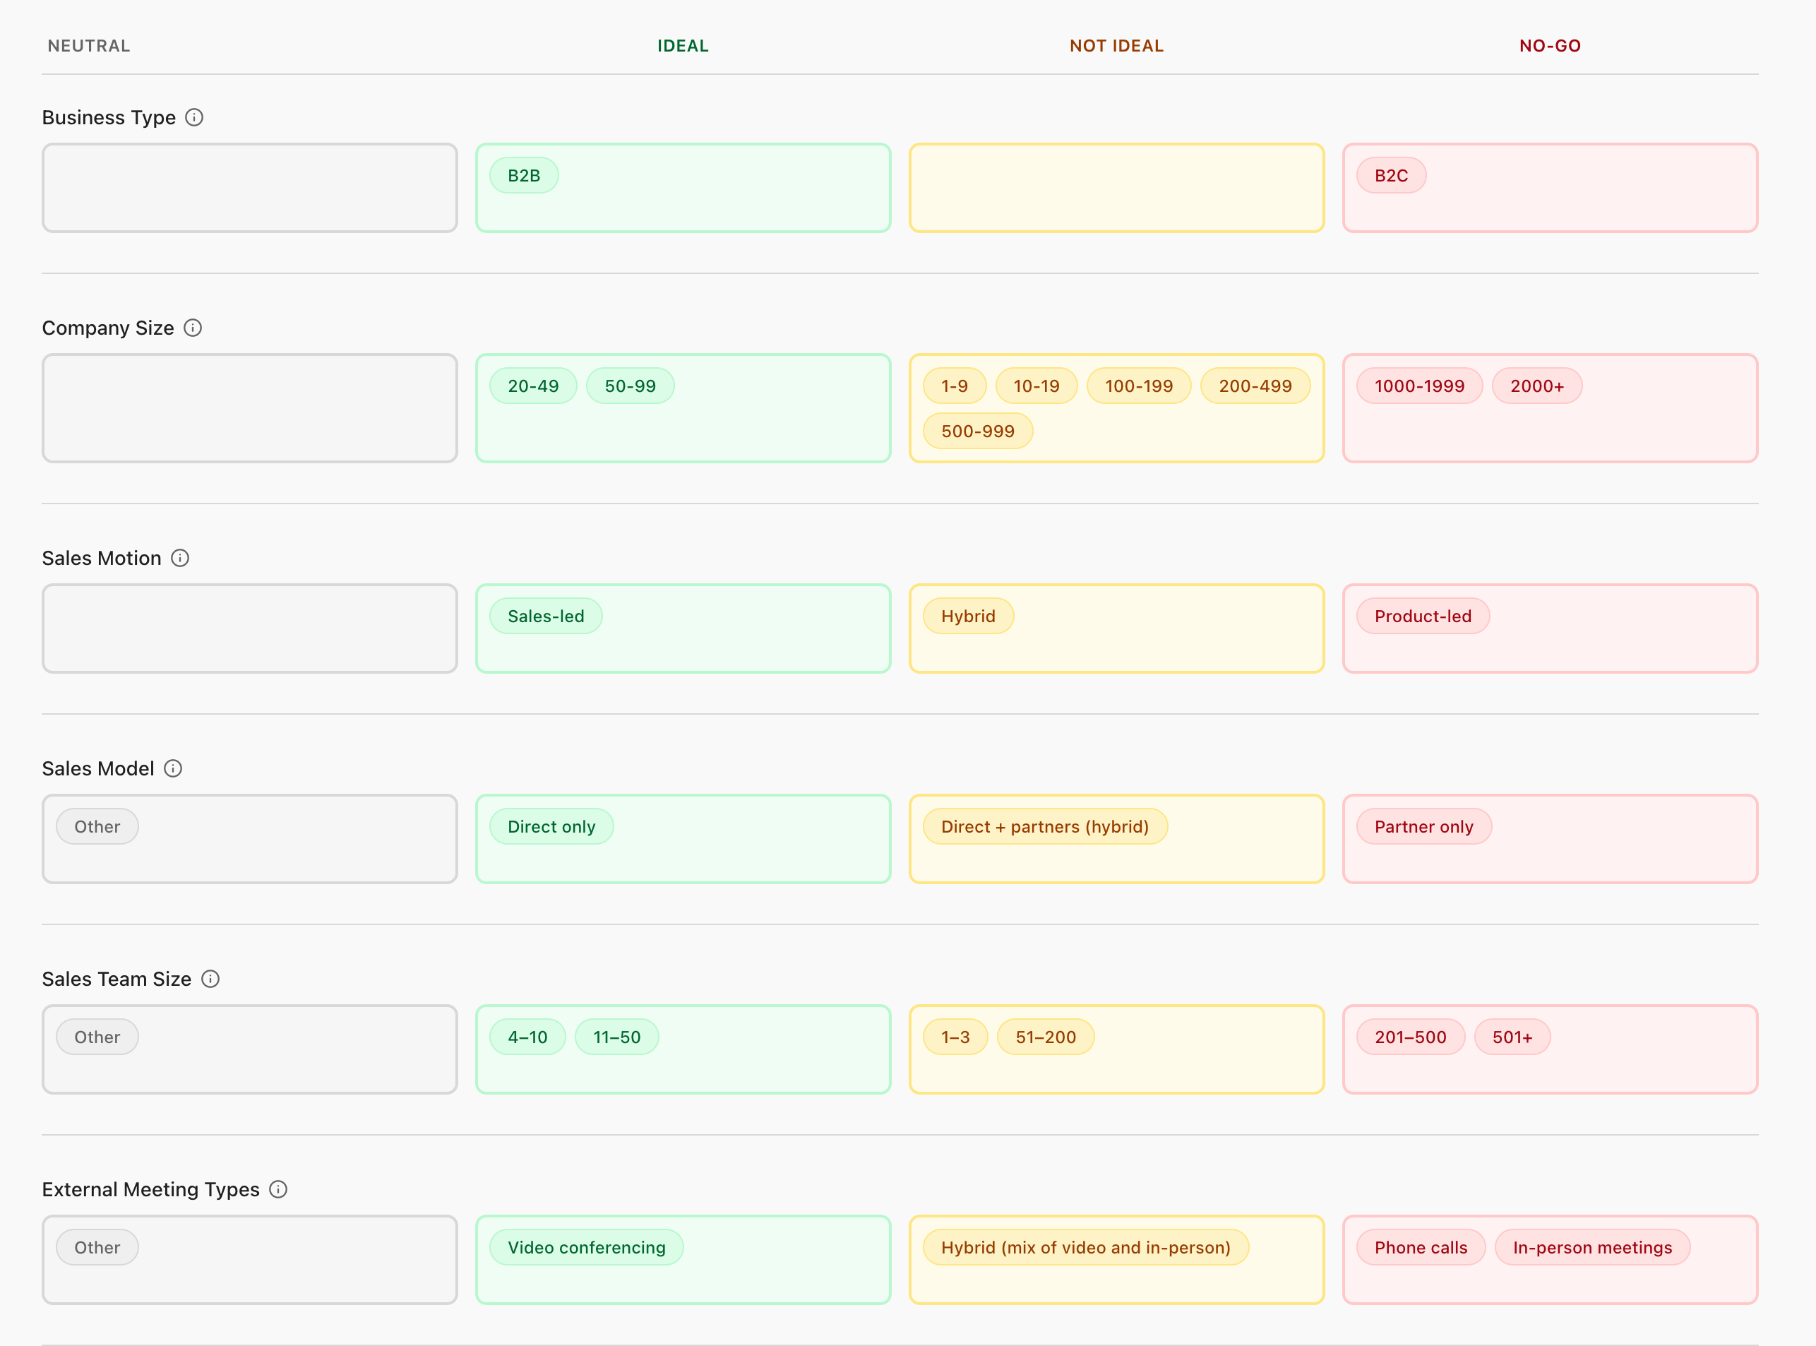This screenshot has height=1346, width=1816.
Task: Click the 200-499 company size chip
Action: [1255, 386]
